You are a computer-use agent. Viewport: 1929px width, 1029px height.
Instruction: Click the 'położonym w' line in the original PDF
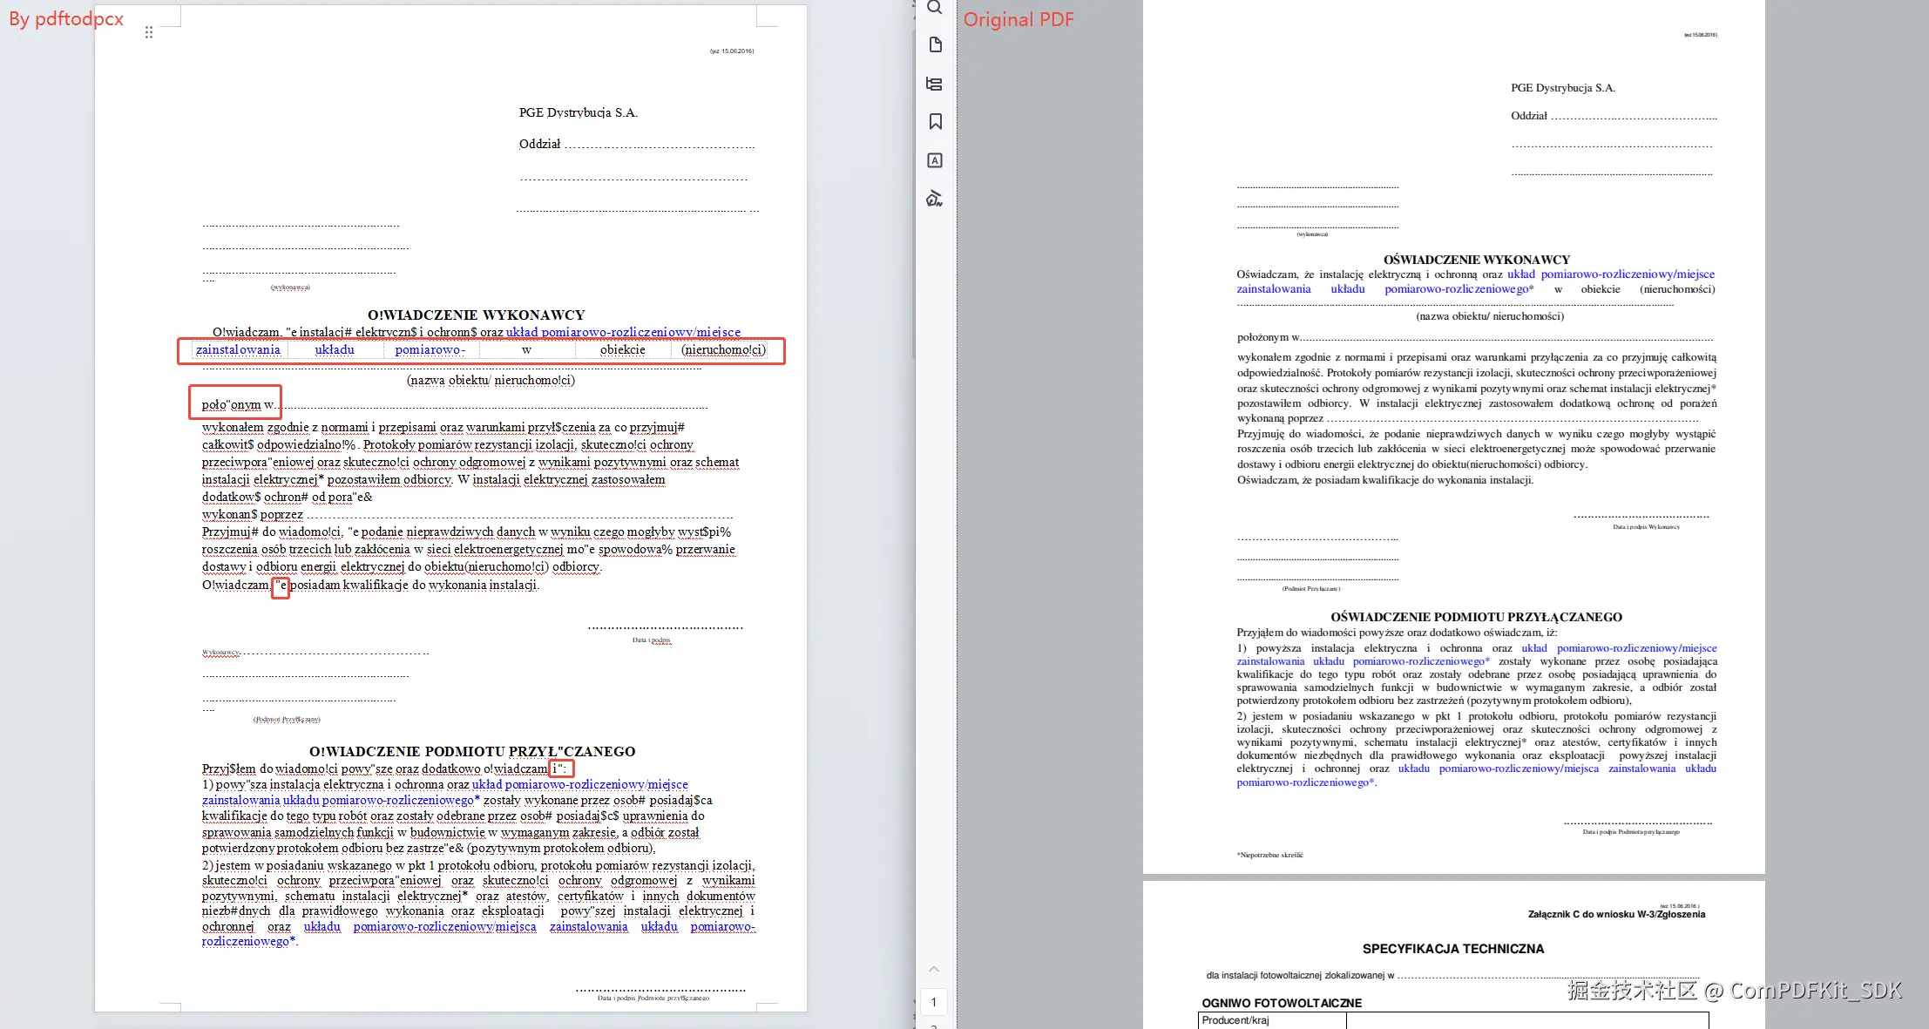click(x=1475, y=337)
